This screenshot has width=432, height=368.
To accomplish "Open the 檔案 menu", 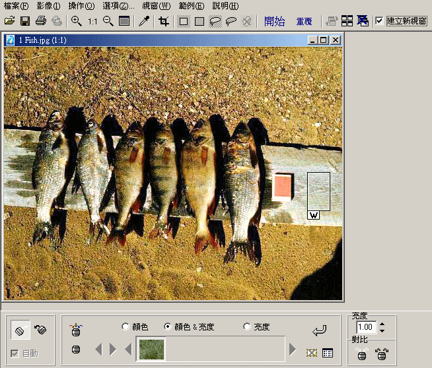I will coord(16,6).
